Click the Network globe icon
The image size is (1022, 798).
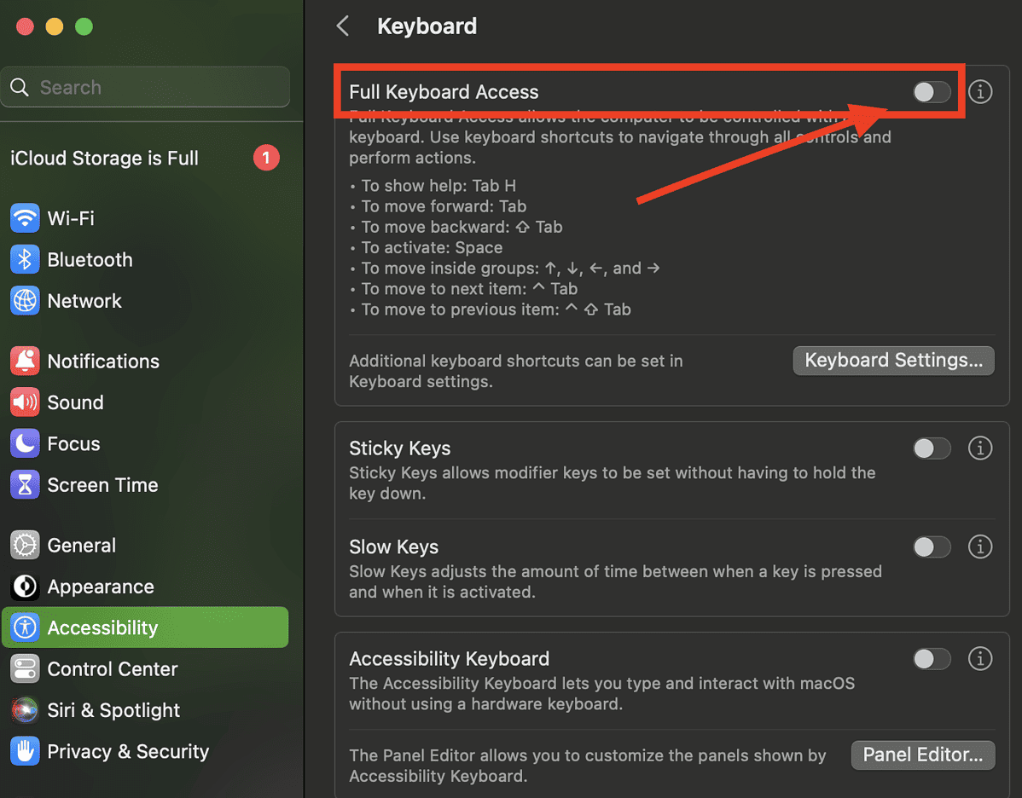coord(25,301)
